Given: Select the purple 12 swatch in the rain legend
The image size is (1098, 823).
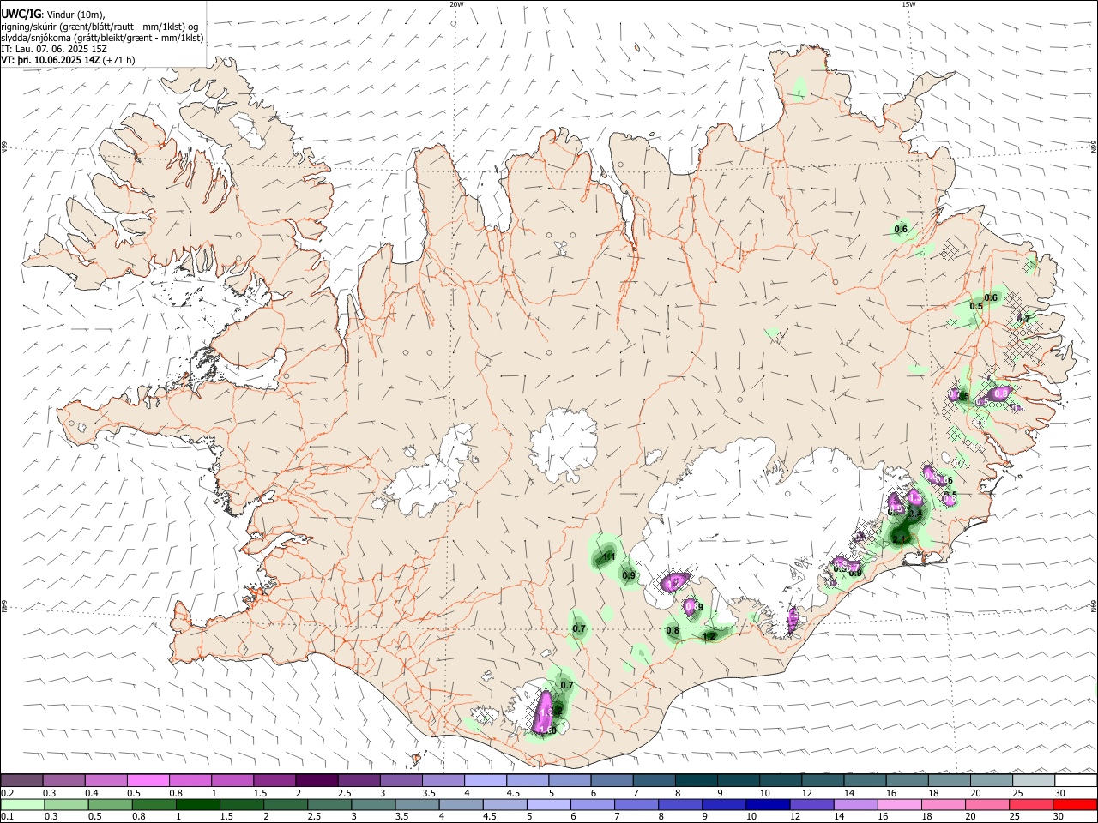Looking at the screenshot, I should tap(812, 805).
